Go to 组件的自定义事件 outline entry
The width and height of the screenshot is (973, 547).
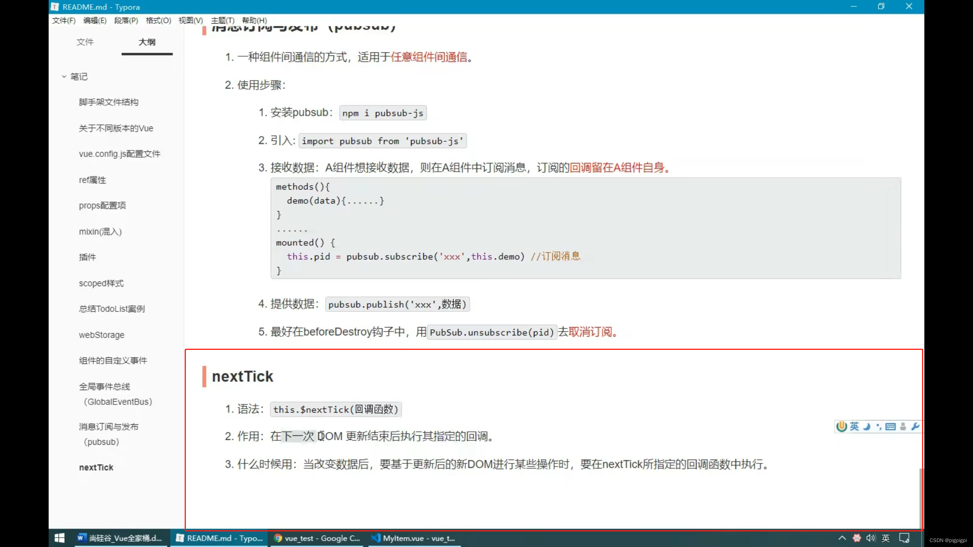pos(113,360)
